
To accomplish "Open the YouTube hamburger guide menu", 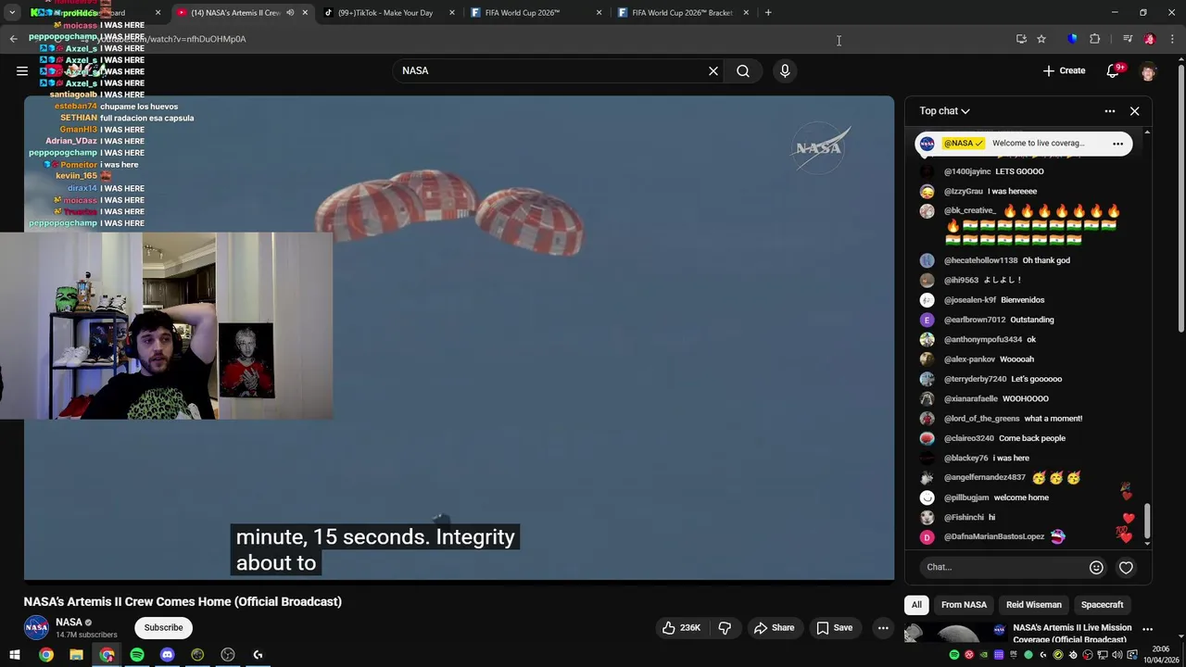I will tap(22, 70).
